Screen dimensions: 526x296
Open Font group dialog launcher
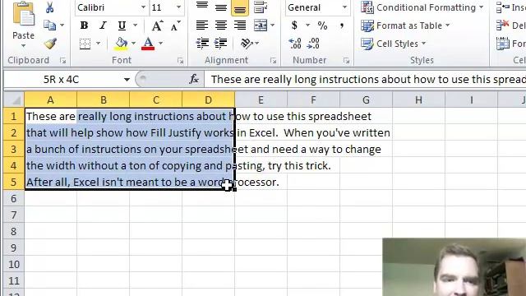[x=181, y=60]
